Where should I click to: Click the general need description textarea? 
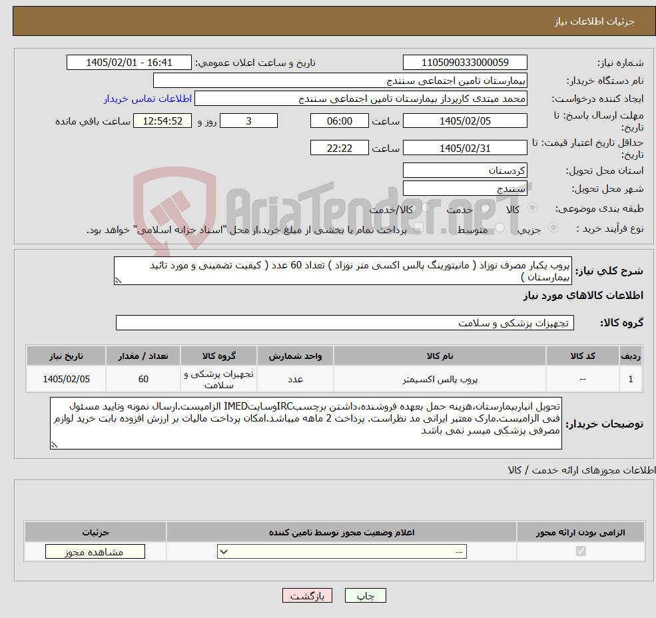pos(342,271)
